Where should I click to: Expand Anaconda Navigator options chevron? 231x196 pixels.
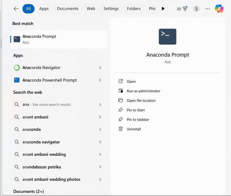click(x=100, y=68)
